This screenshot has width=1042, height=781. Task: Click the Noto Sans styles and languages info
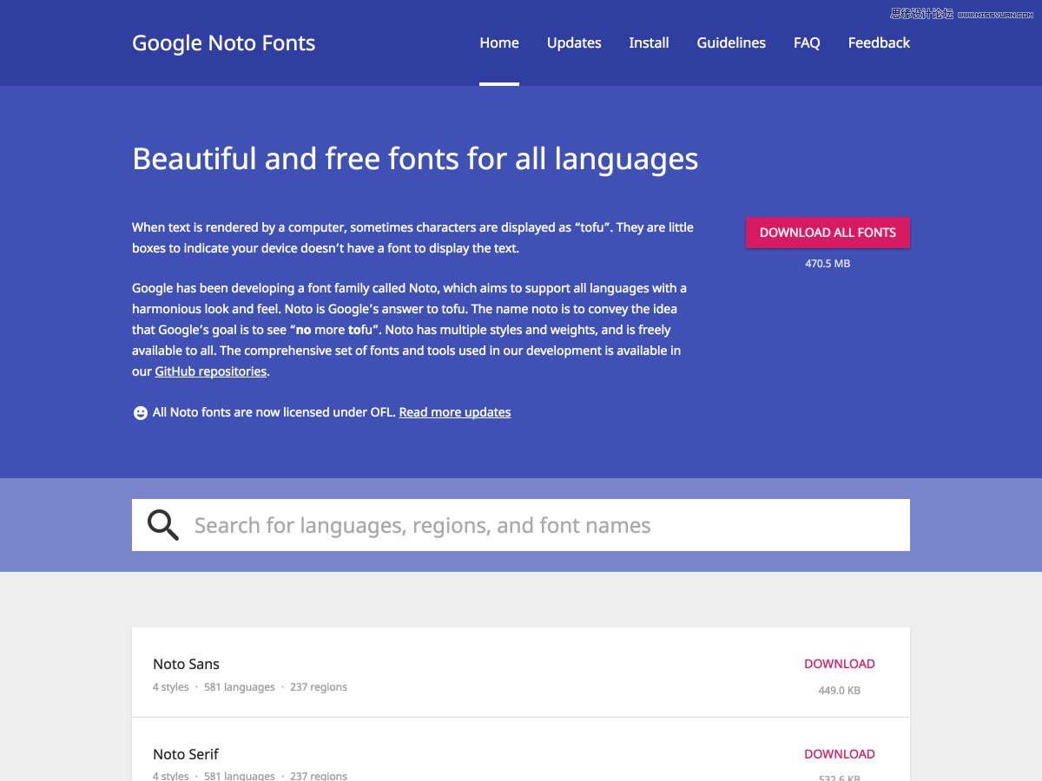tap(250, 687)
